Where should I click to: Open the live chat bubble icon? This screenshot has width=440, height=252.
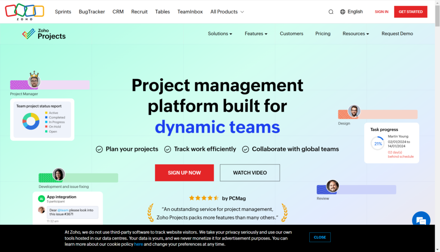click(x=421, y=220)
